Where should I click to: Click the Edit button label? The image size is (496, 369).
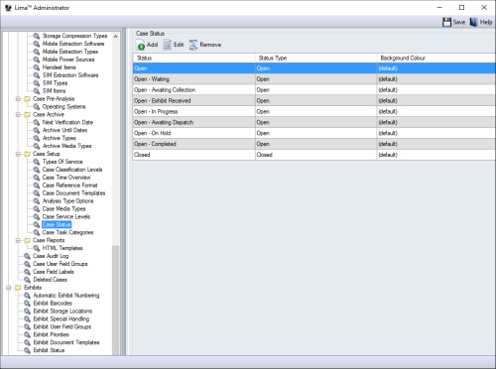point(179,45)
